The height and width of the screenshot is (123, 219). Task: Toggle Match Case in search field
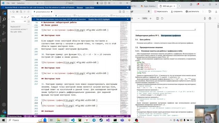(x=22, y=17)
